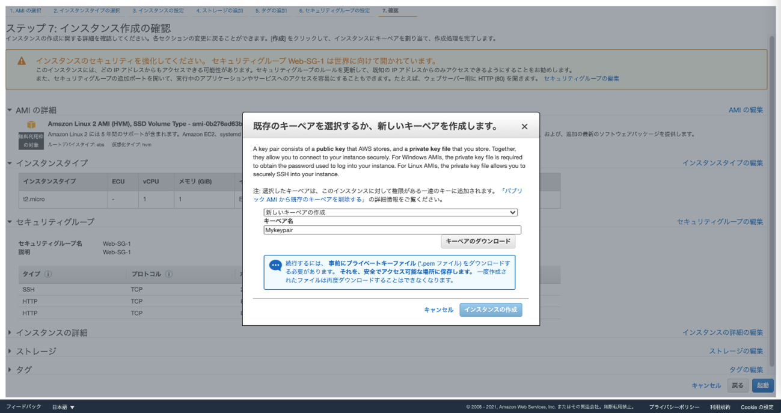The height and width of the screenshot is (413, 781).
Task: Click the info icon next to プロトコル
Action: (x=169, y=274)
